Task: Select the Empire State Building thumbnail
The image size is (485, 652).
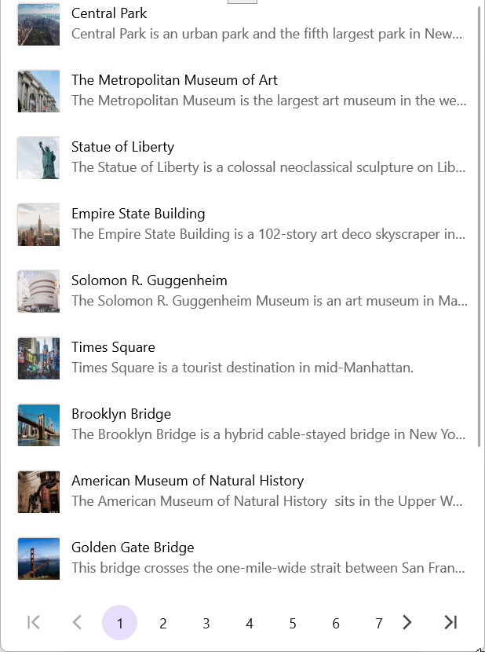Action: 38,225
